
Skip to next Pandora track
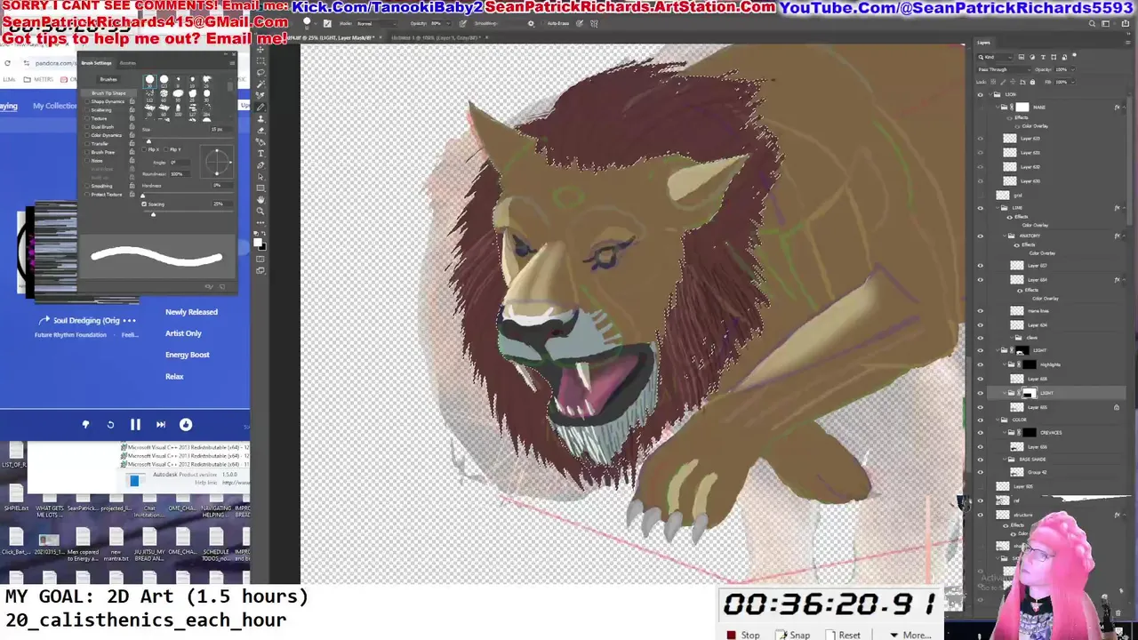161,425
